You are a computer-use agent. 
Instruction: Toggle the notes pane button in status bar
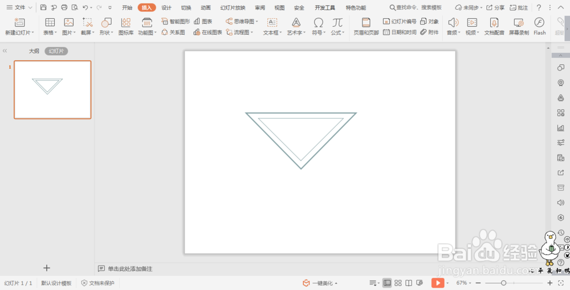(373, 283)
